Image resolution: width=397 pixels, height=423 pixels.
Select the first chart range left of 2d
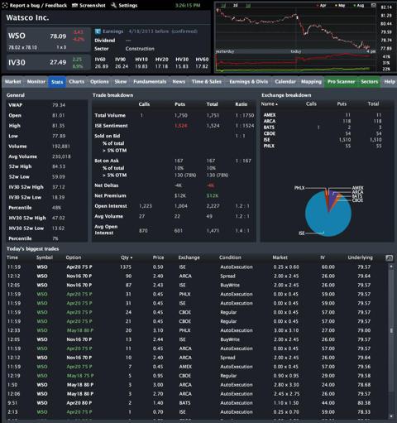pyautogui.click(x=223, y=5)
